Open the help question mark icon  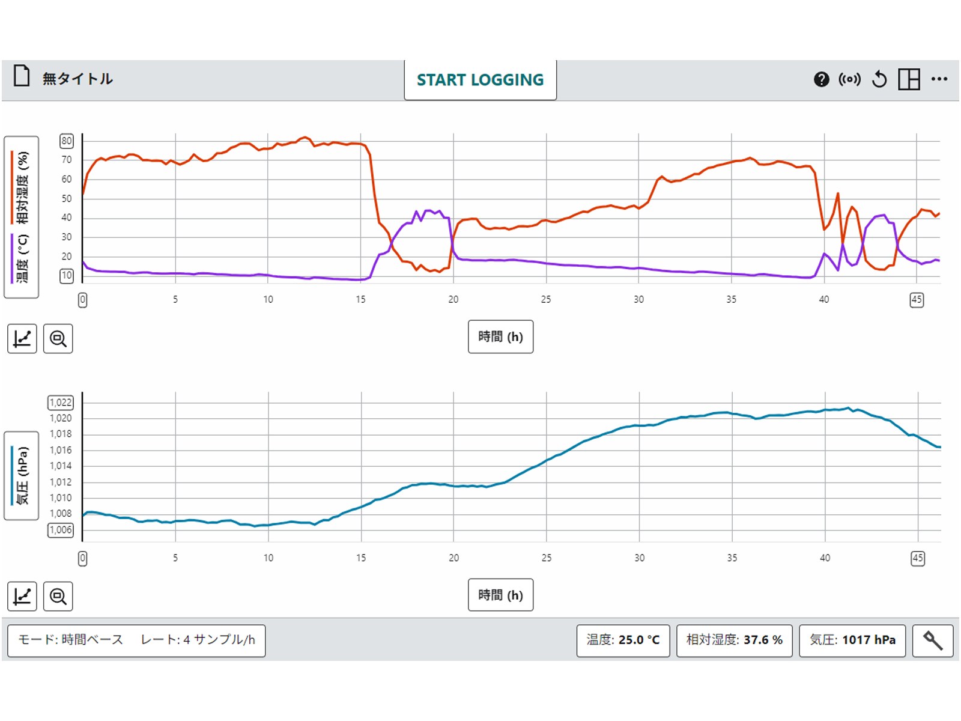coord(821,79)
